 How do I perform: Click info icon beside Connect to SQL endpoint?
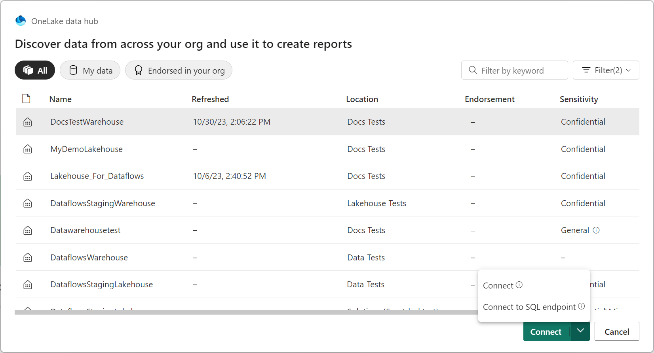pos(582,306)
